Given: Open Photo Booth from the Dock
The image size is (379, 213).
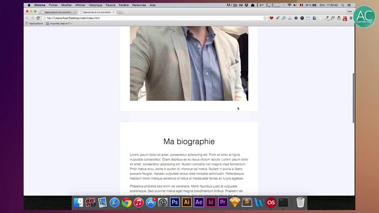Looking at the screenshot, I should (x=90, y=202).
